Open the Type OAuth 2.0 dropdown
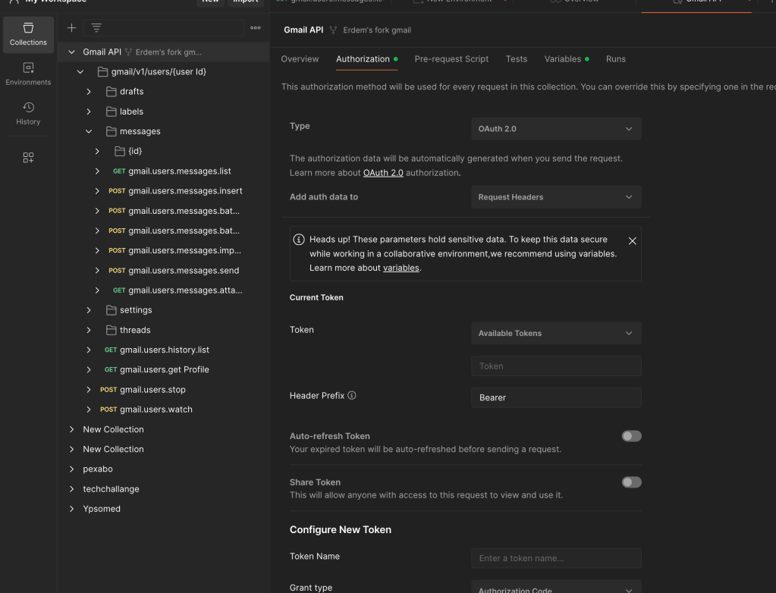The height and width of the screenshot is (593, 776). coord(556,129)
